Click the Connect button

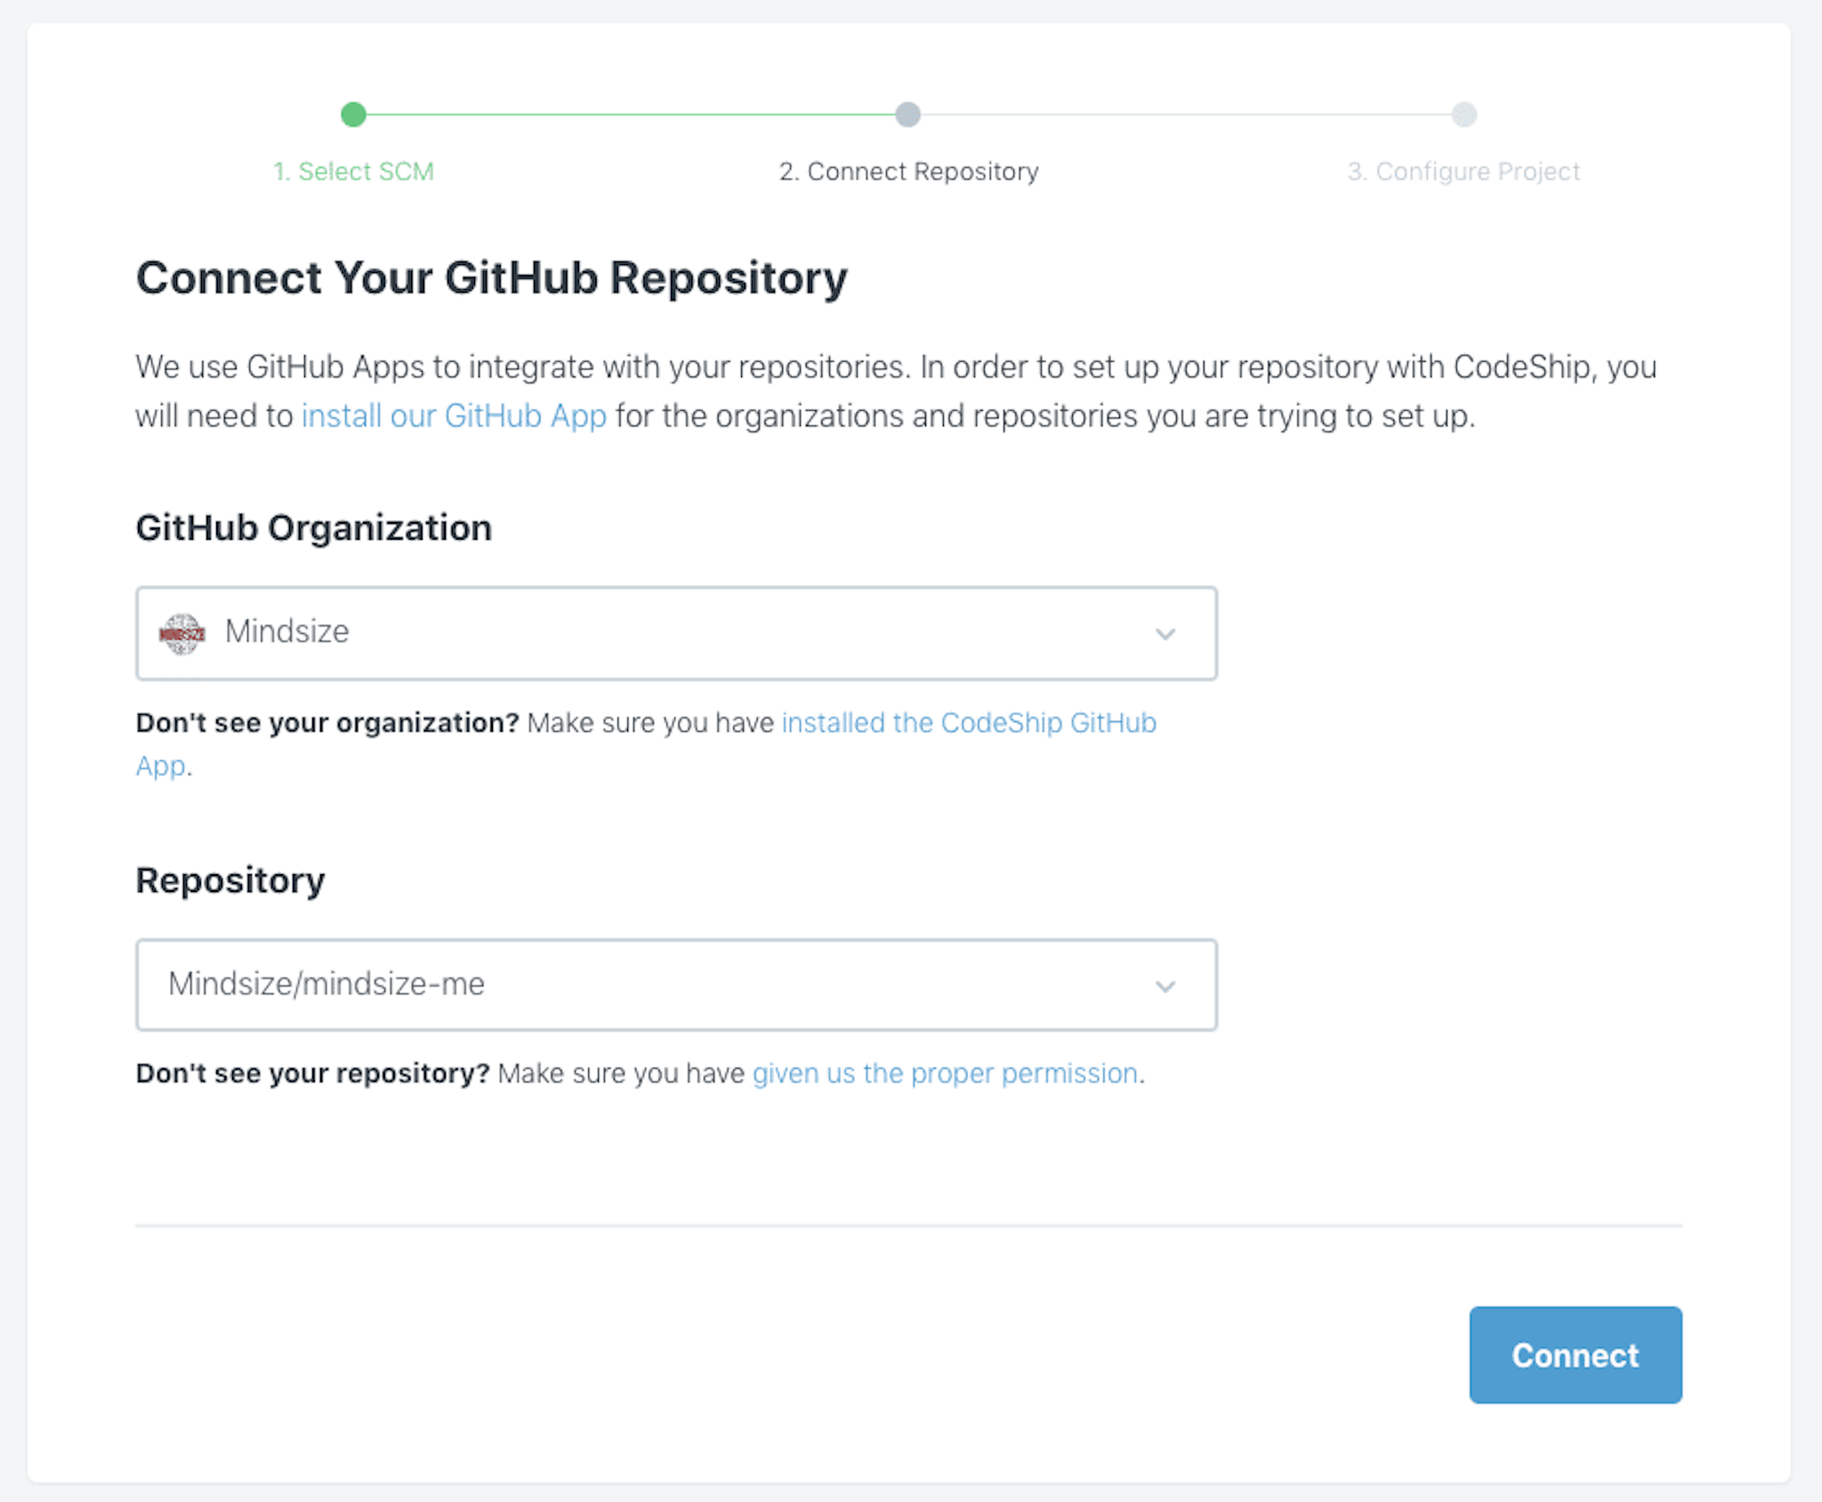click(1575, 1354)
